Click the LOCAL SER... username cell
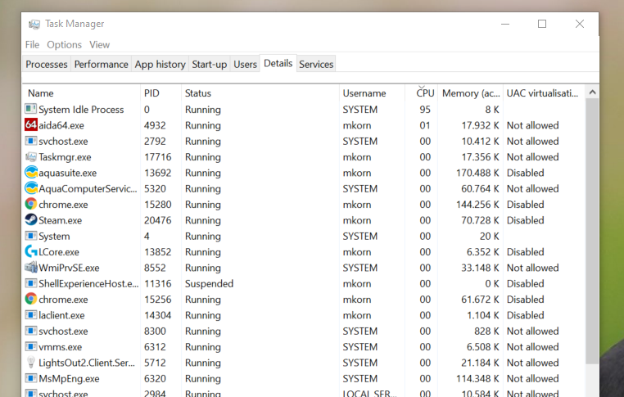Viewport: 624px width, 397px height. pos(369,393)
